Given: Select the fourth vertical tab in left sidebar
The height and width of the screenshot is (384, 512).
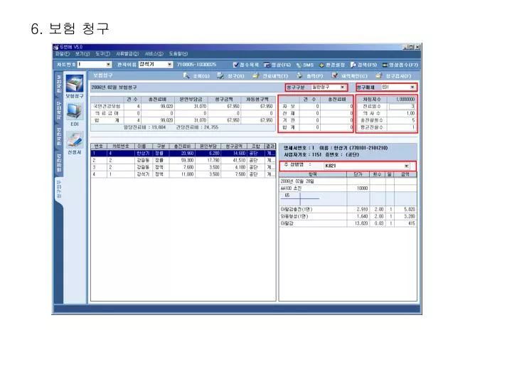Looking at the screenshot, I should click(x=59, y=162).
